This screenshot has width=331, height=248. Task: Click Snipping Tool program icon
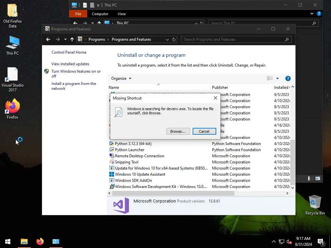[112, 162]
